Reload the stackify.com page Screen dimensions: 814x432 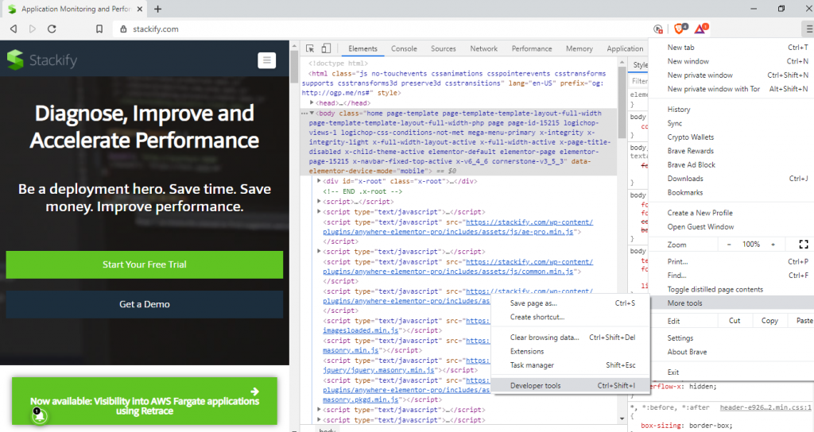click(x=52, y=29)
